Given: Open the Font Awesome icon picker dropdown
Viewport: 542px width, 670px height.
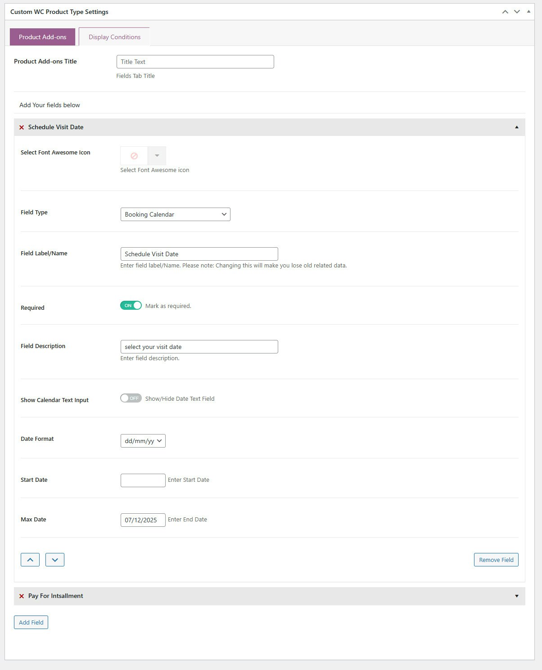Looking at the screenshot, I should tap(157, 156).
